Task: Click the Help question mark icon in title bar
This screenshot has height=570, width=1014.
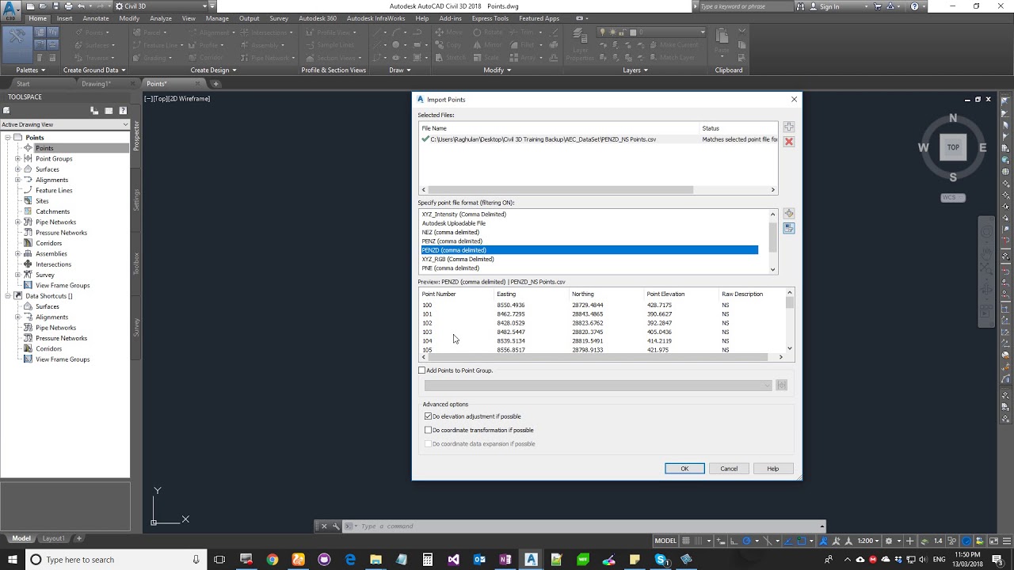Action: pyautogui.click(x=915, y=6)
